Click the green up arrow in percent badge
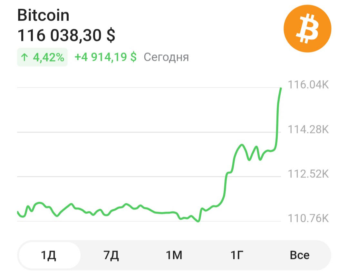Screen dimensions: 348x278 [24, 57]
